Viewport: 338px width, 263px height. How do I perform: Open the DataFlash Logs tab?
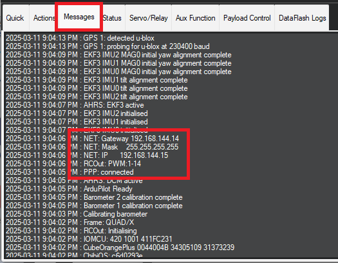[302, 18]
